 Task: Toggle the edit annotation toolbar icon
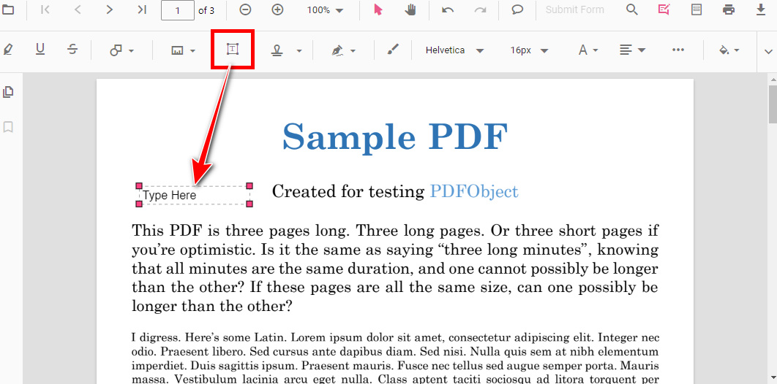pyautogui.click(x=664, y=10)
